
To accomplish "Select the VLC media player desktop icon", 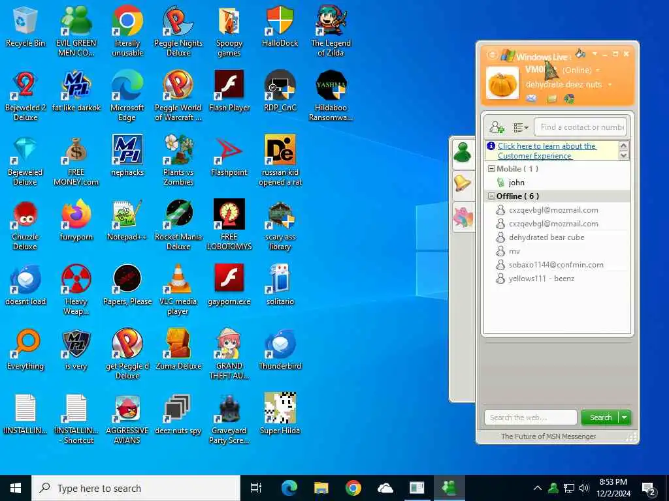I will 178,290.
